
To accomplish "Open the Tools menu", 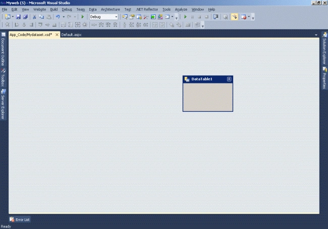I will coord(167,10).
